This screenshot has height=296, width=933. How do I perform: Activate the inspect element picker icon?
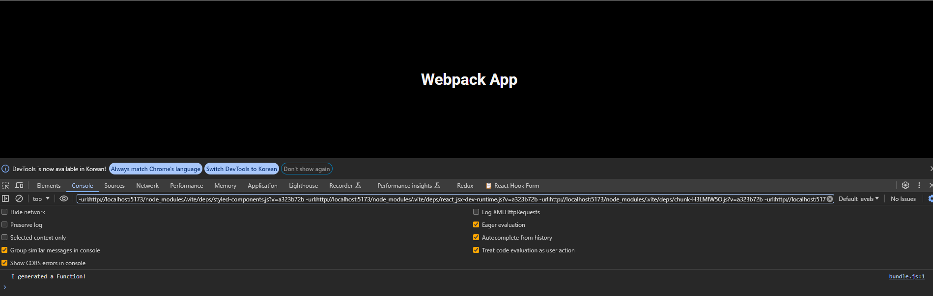coord(5,185)
